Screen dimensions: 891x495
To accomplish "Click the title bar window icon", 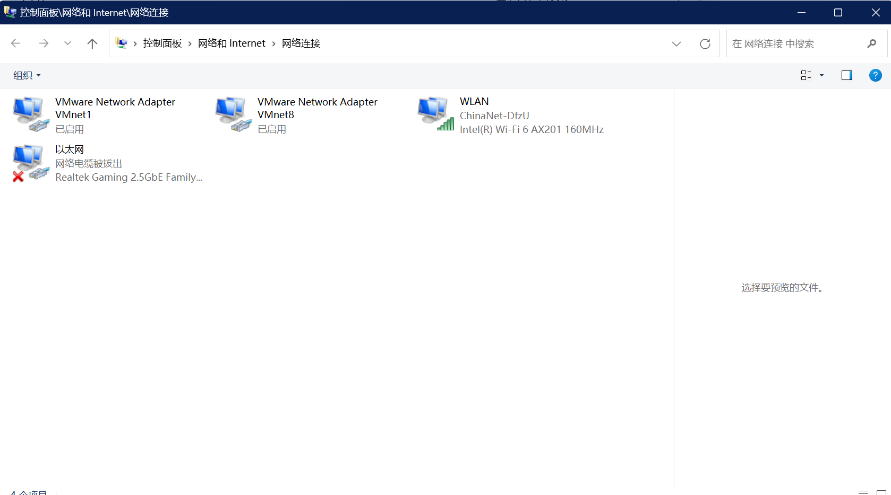I will pyautogui.click(x=10, y=12).
